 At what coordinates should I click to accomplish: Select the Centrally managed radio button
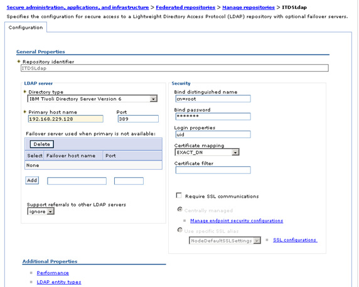pos(180,209)
